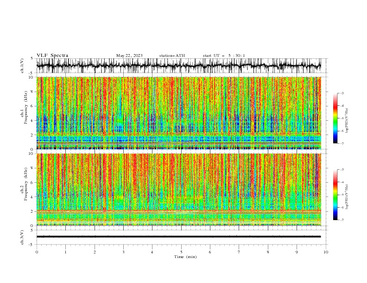This screenshot has width=367, height=283.
Task: Click time axis tick label "1"
Action: click(x=65, y=252)
